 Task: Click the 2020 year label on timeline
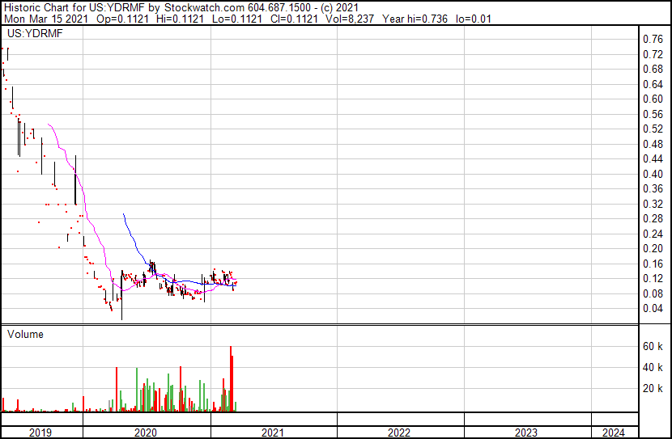(x=146, y=433)
